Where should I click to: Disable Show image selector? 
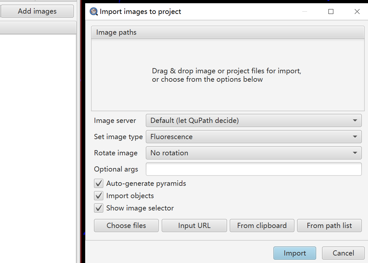(98, 208)
